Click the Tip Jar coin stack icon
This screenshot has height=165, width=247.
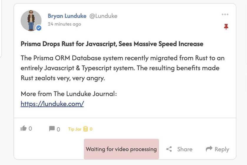click(86, 129)
